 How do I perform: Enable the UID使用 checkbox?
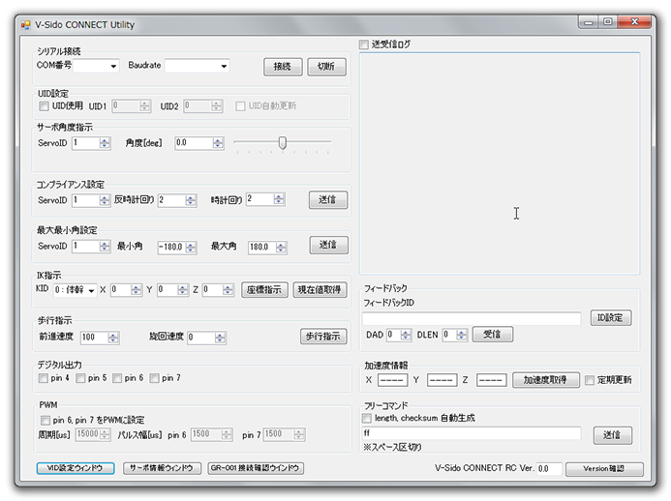click(x=44, y=105)
